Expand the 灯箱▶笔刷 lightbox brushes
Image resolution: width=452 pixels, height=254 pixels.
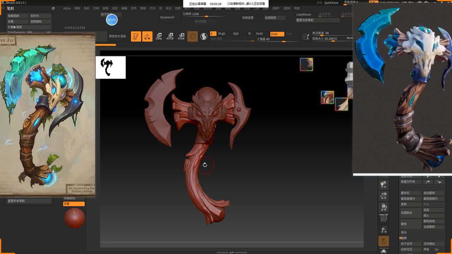coord(29,27)
